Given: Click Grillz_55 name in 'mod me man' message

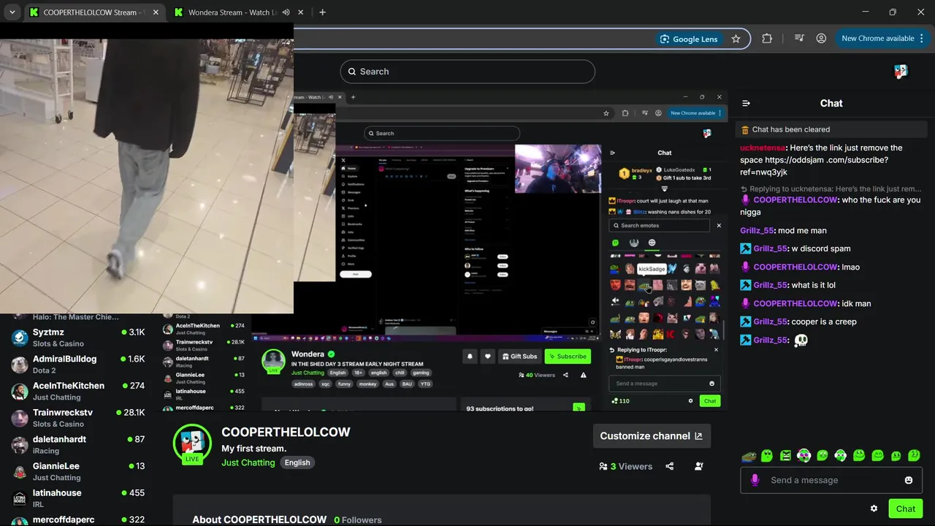Looking at the screenshot, I should point(757,230).
